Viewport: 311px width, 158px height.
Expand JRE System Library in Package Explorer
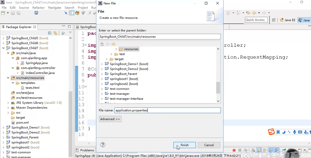click(x=8, y=103)
